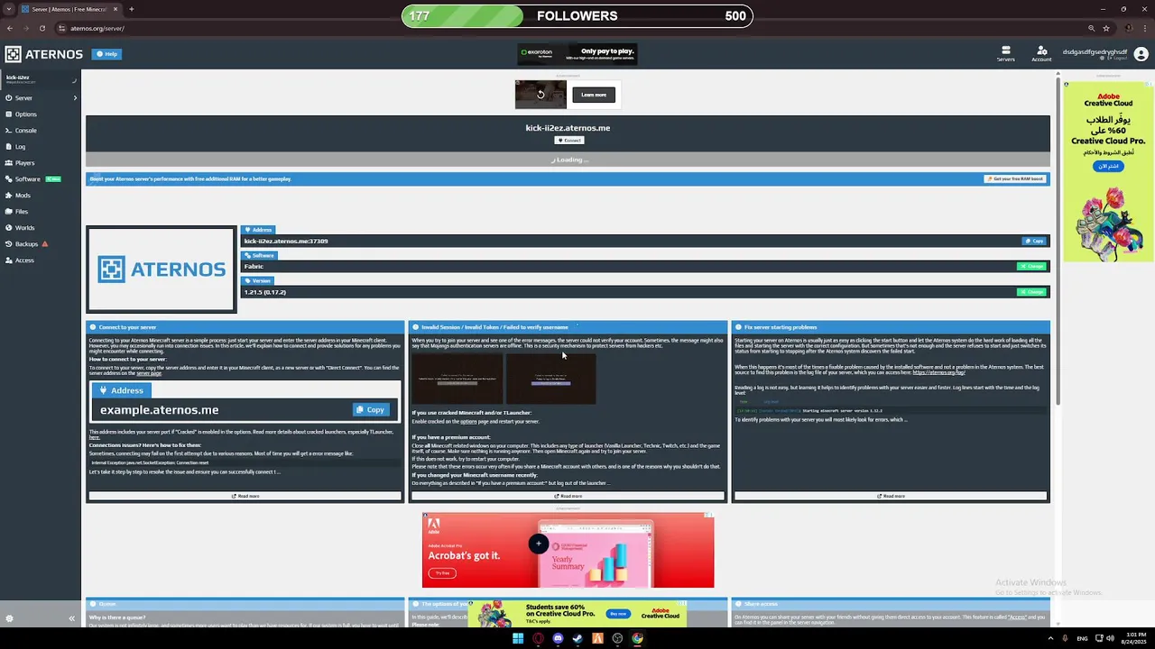Viewport: 1155px width, 649px height.
Task: Read more on Connect to your server
Action: click(245, 496)
